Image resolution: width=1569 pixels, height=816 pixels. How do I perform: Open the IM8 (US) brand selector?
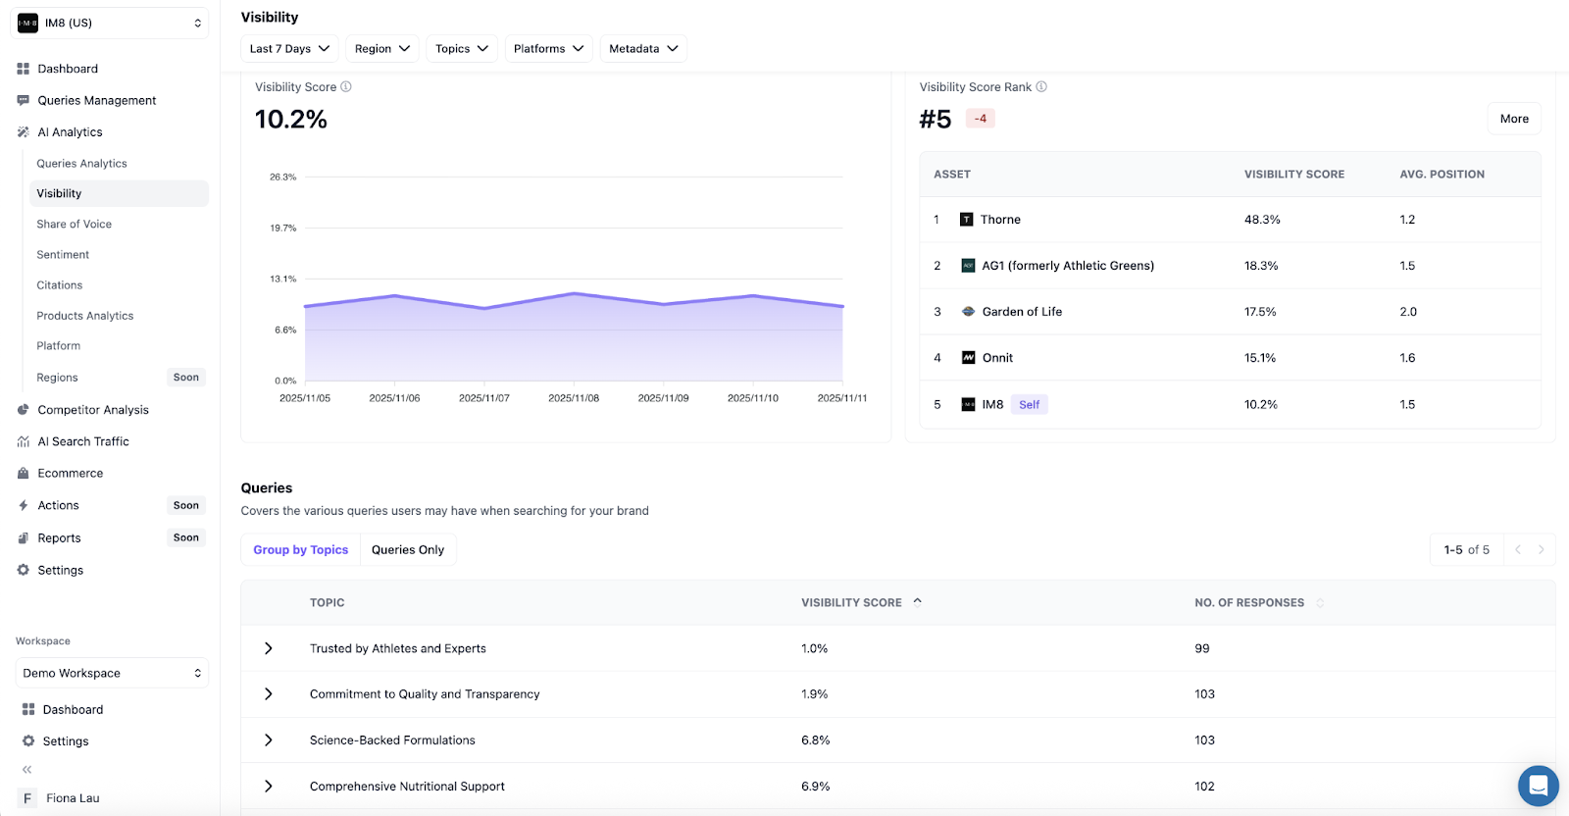coord(110,23)
